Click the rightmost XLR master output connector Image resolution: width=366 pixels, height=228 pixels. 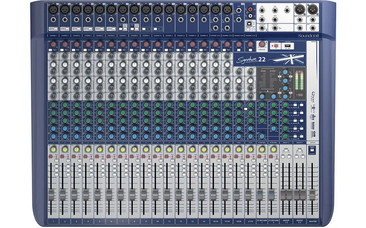click(313, 10)
